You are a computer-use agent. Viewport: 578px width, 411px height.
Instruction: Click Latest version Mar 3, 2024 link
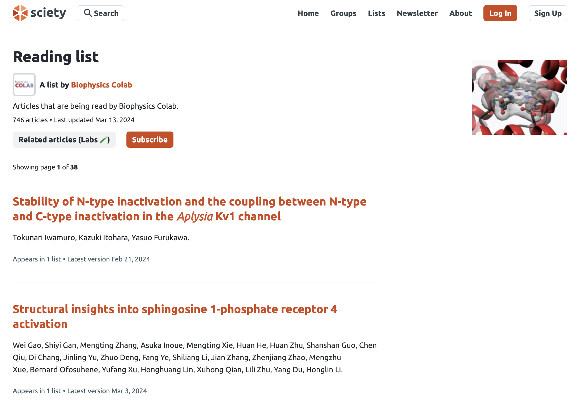[107, 391]
